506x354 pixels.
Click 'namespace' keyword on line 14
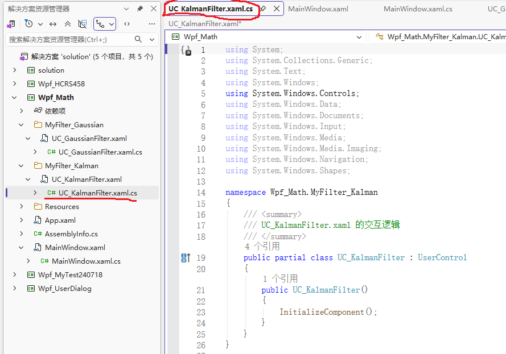[245, 192]
